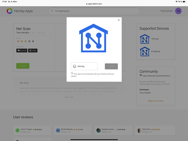Click the User reviews heading
Screen dimensions: 188x141
pyautogui.click(x=23, y=117)
